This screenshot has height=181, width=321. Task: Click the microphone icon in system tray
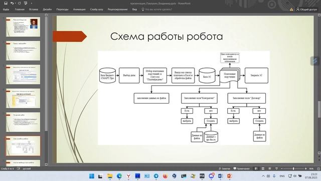coord(274,176)
